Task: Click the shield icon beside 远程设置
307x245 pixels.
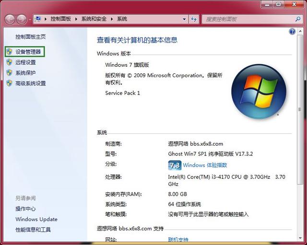Action: [9, 62]
